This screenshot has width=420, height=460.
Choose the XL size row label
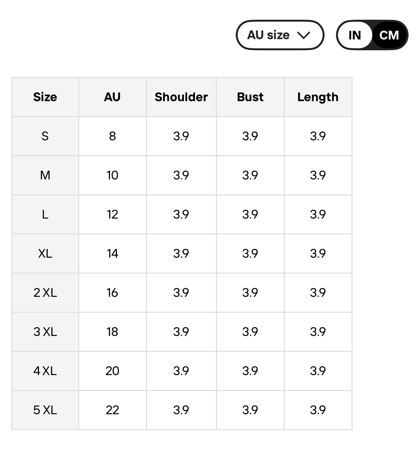coord(45,254)
